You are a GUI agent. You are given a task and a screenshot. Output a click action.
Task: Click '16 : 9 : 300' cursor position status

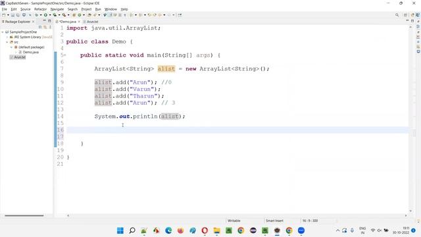(310, 221)
